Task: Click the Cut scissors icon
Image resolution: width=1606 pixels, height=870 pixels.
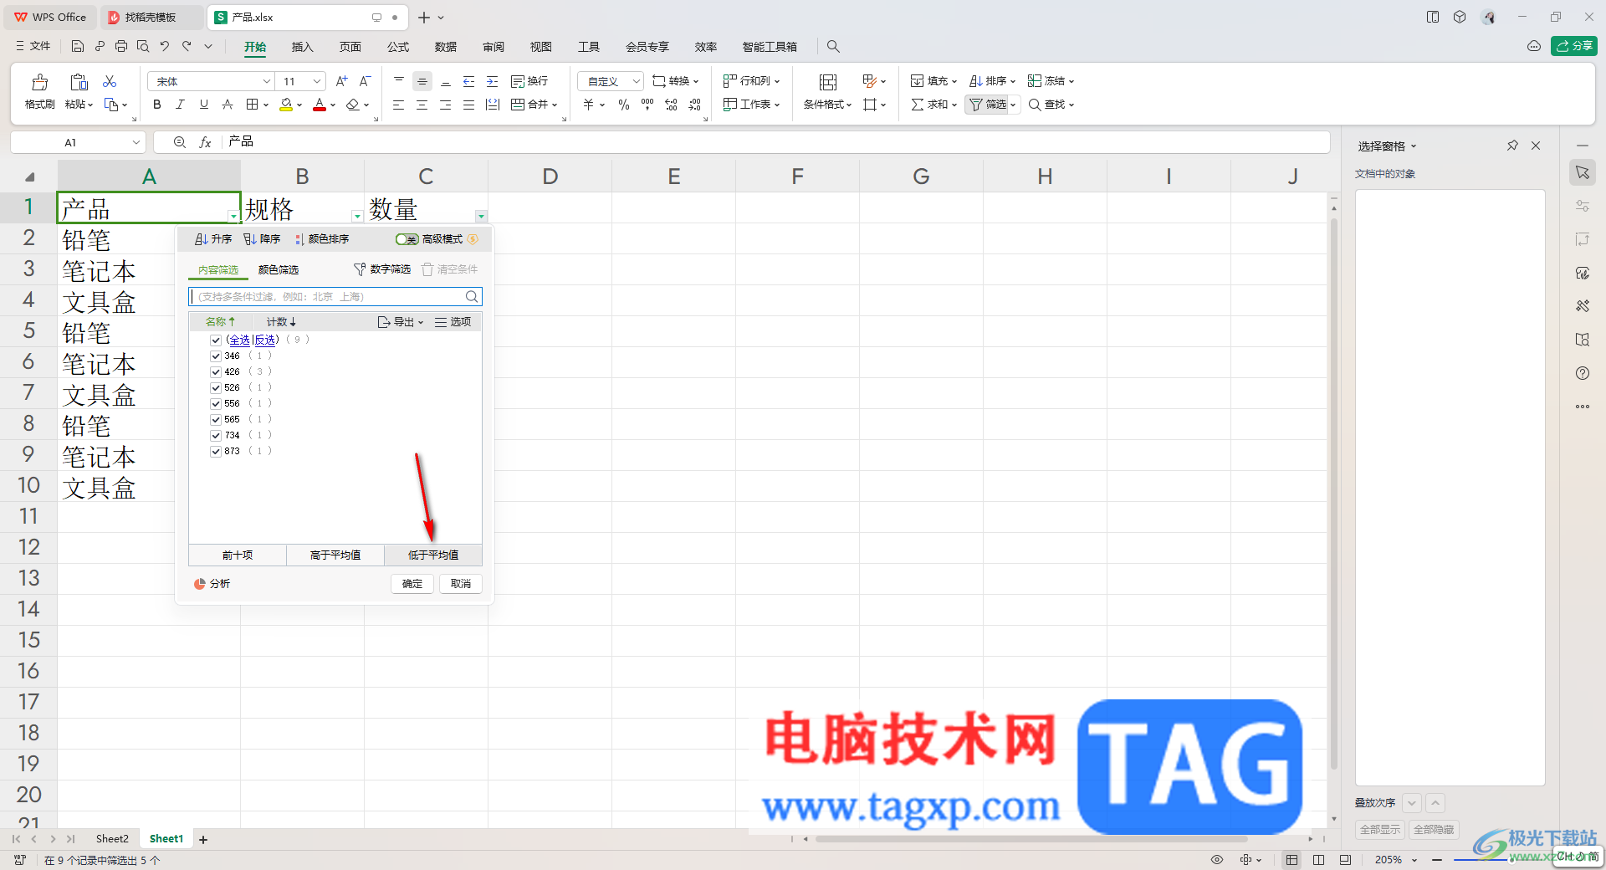Action: (110, 81)
